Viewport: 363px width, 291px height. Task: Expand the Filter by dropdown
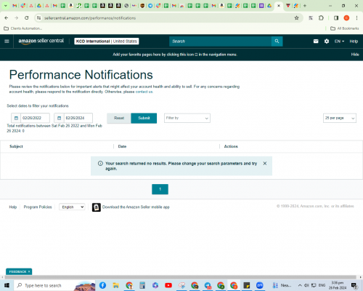(187, 118)
